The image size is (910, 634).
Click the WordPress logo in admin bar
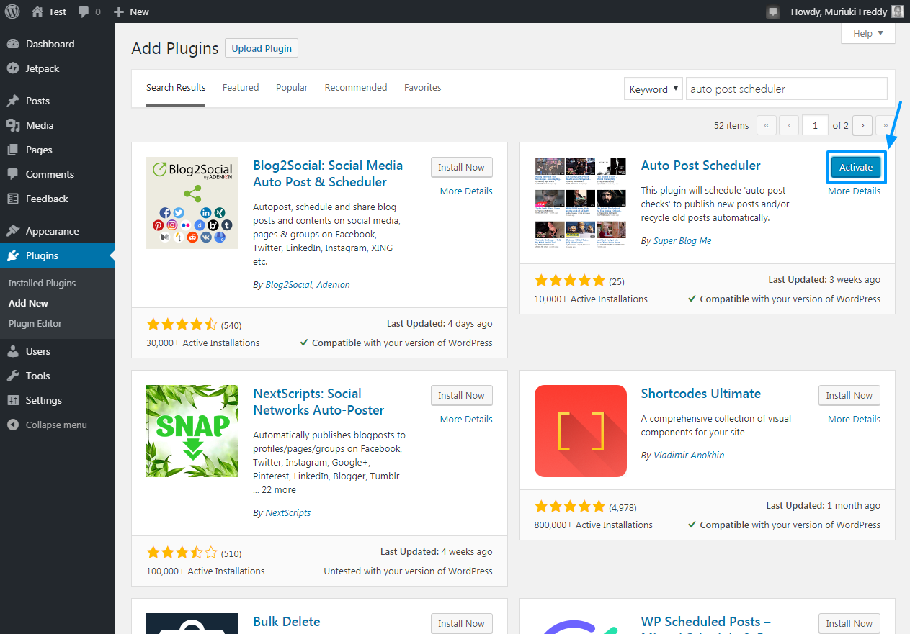coord(12,12)
